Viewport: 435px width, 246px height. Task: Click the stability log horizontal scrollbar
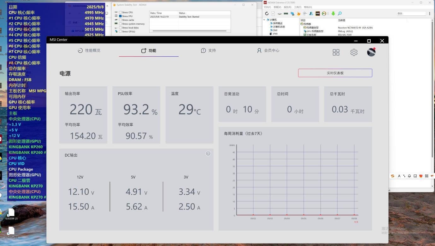[190, 31]
